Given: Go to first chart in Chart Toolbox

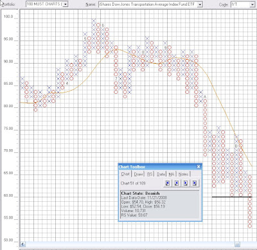Looking at the screenshot, I should coord(168,183).
